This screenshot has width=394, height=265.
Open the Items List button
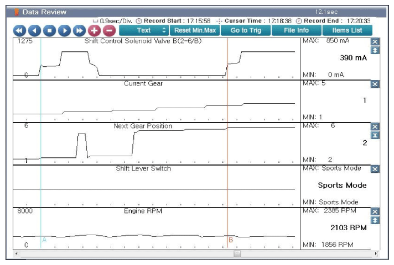[348, 30]
